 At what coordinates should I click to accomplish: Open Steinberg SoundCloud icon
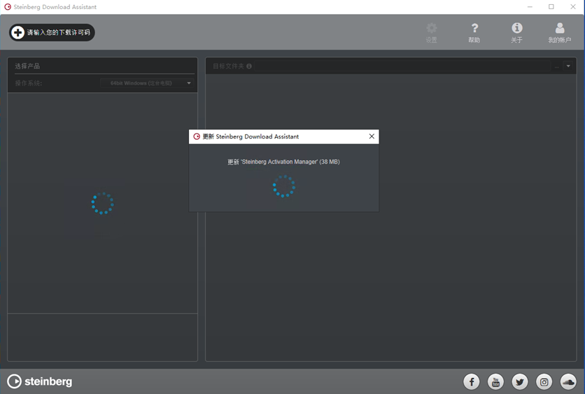point(568,381)
